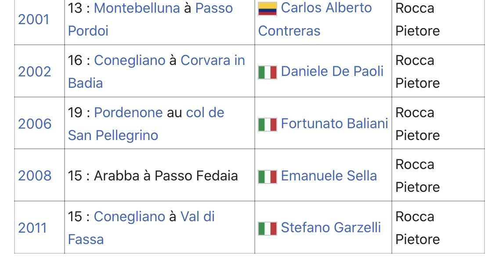Viewport: 499px width, 266px height.
Task: Click the Italian flag next to Daniele De Paoli
Action: (268, 72)
